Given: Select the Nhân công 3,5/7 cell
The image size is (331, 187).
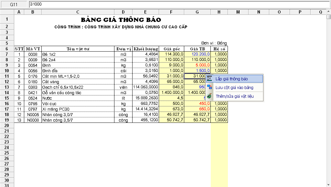Looking at the screenshot, I should point(78,120).
